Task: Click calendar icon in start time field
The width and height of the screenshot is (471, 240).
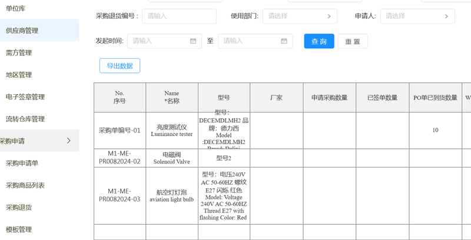Action: tap(193, 41)
